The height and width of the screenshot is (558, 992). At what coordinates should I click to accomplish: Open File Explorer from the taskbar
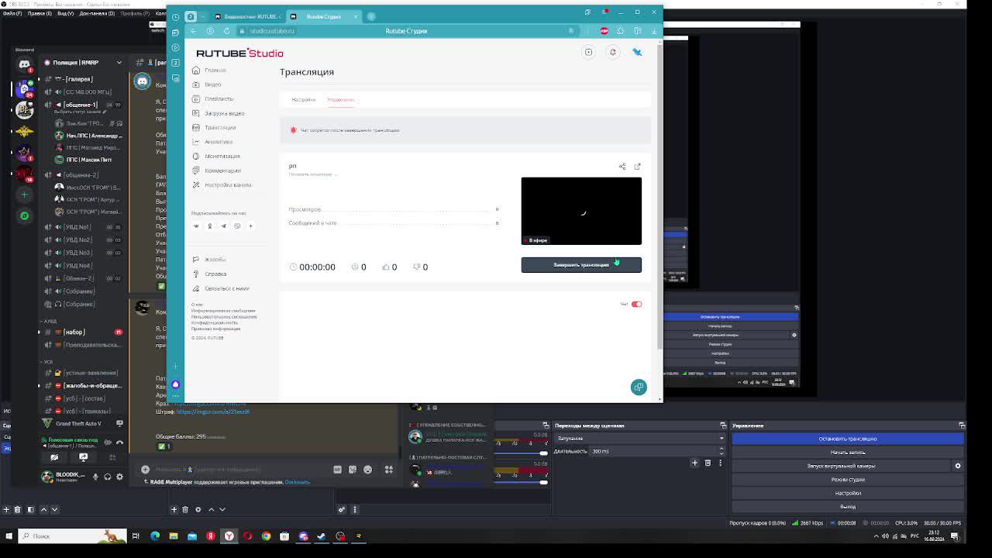coord(174,536)
